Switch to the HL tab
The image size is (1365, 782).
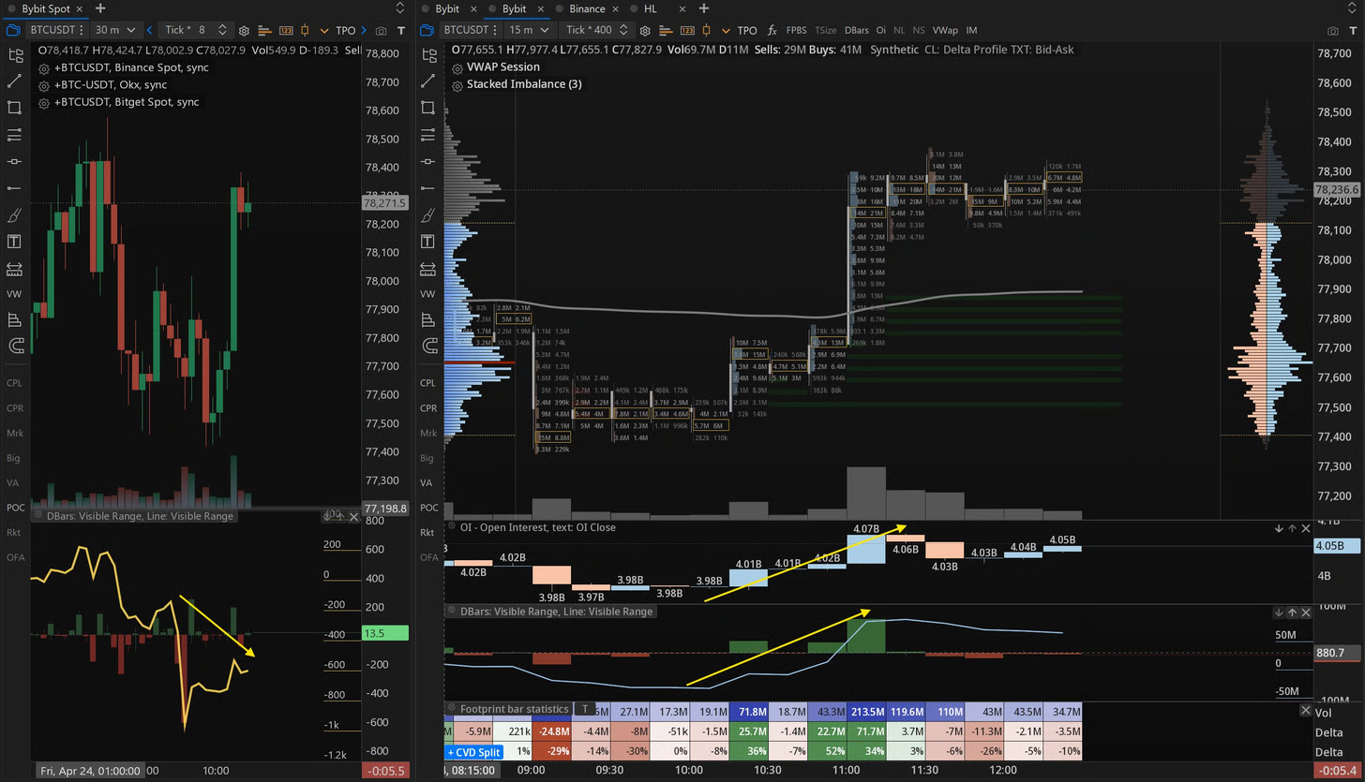tap(650, 8)
